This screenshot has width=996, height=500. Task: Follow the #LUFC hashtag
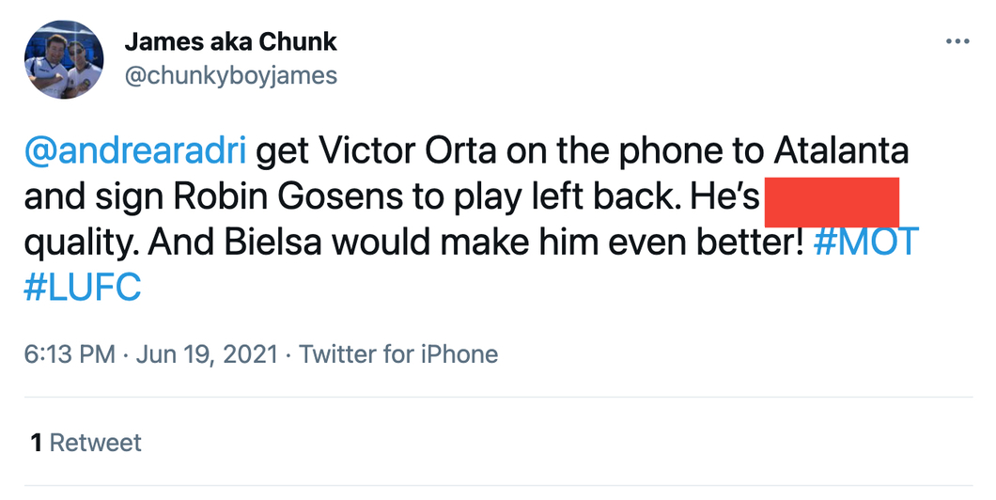tap(83, 288)
